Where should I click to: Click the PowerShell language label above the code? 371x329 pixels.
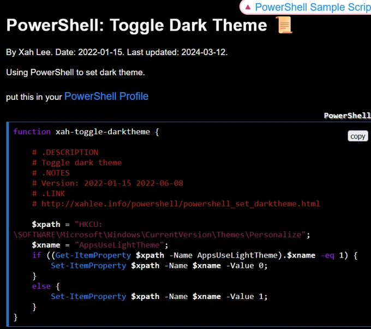click(347, 116)
